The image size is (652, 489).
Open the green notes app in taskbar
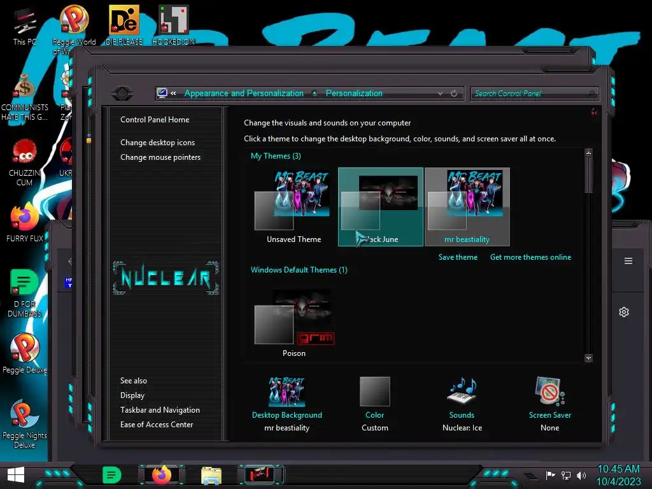(111, 475)
